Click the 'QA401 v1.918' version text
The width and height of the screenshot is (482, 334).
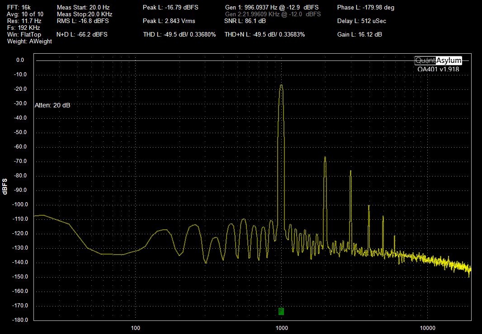pos(438,69)
